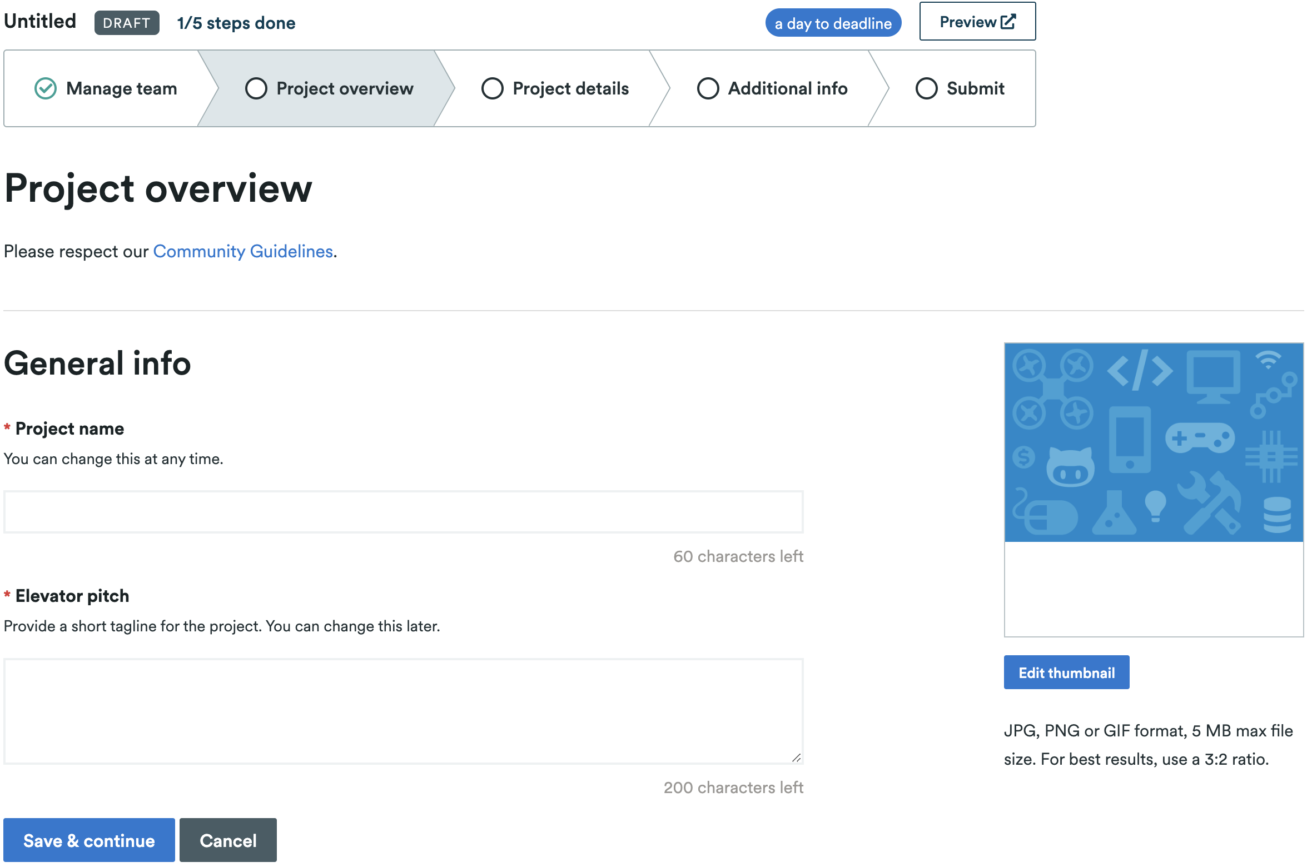Click the Cancel button
This screenshot has width=1312, height=867.
pyautogui.click(x=228, y=840)
